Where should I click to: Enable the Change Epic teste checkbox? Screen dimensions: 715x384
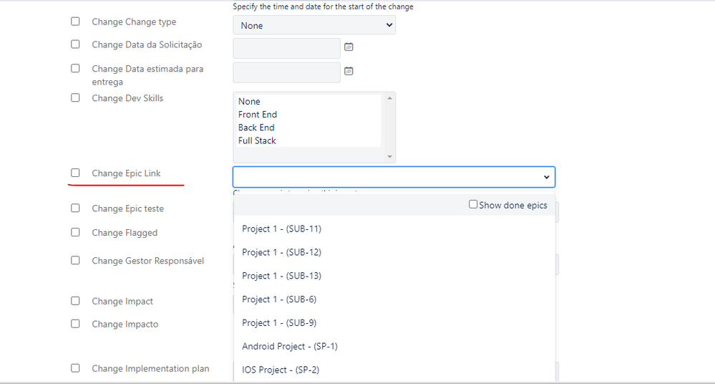click(75, 208)
